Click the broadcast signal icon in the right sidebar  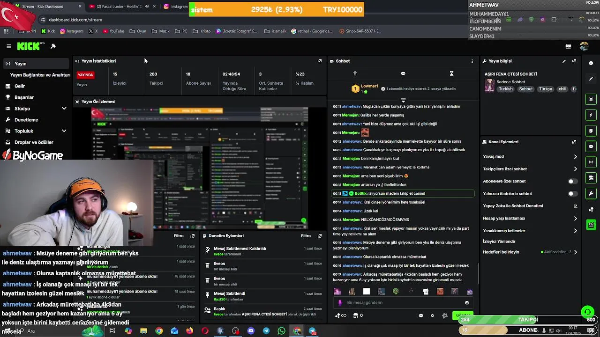[591, 162]
